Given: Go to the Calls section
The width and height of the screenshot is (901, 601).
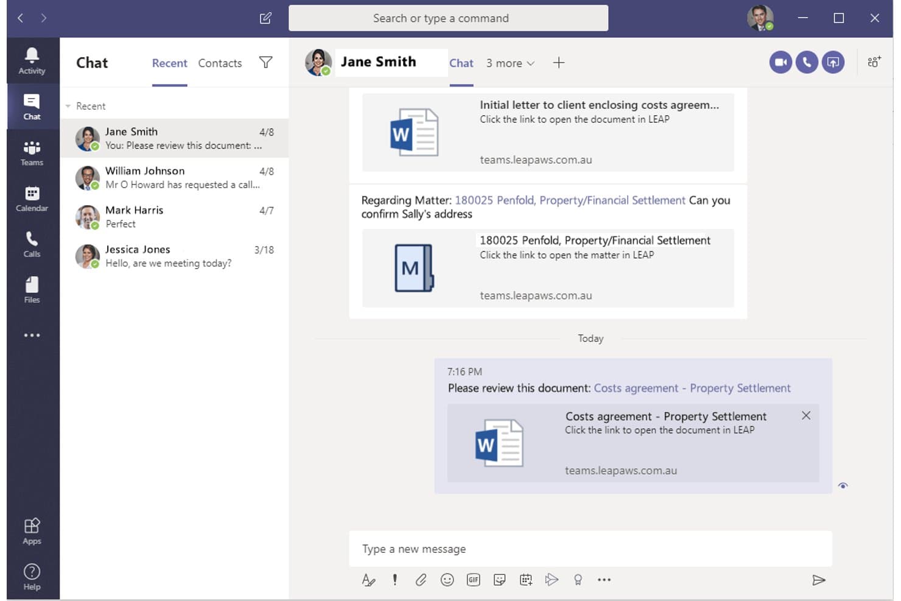Looking at the screenshot, I should [x=32, y=245].
